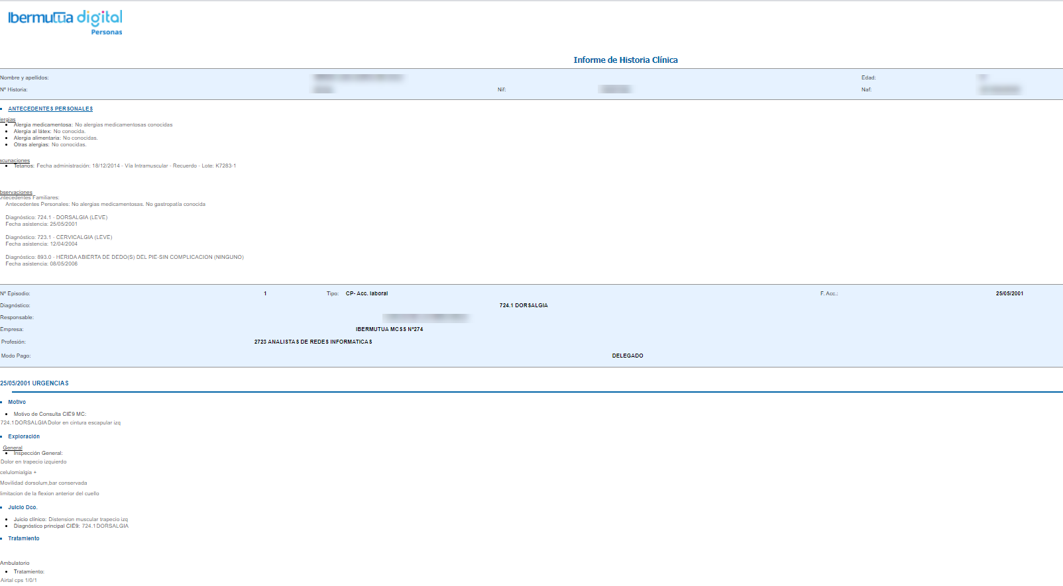Select the Juicio Dco. section heading
Viewport: 1063px width, 586px height.
tap(23, 507)
